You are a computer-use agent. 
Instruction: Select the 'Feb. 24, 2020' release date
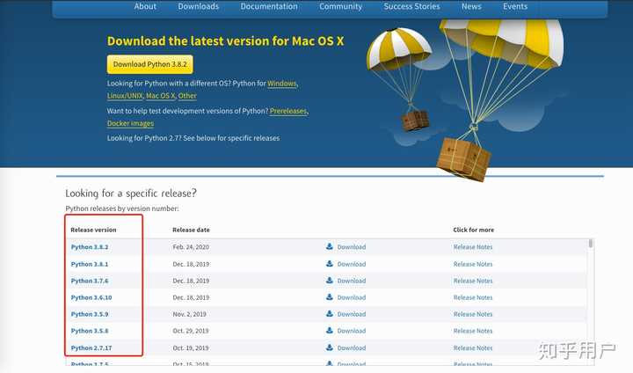[191, 247]
